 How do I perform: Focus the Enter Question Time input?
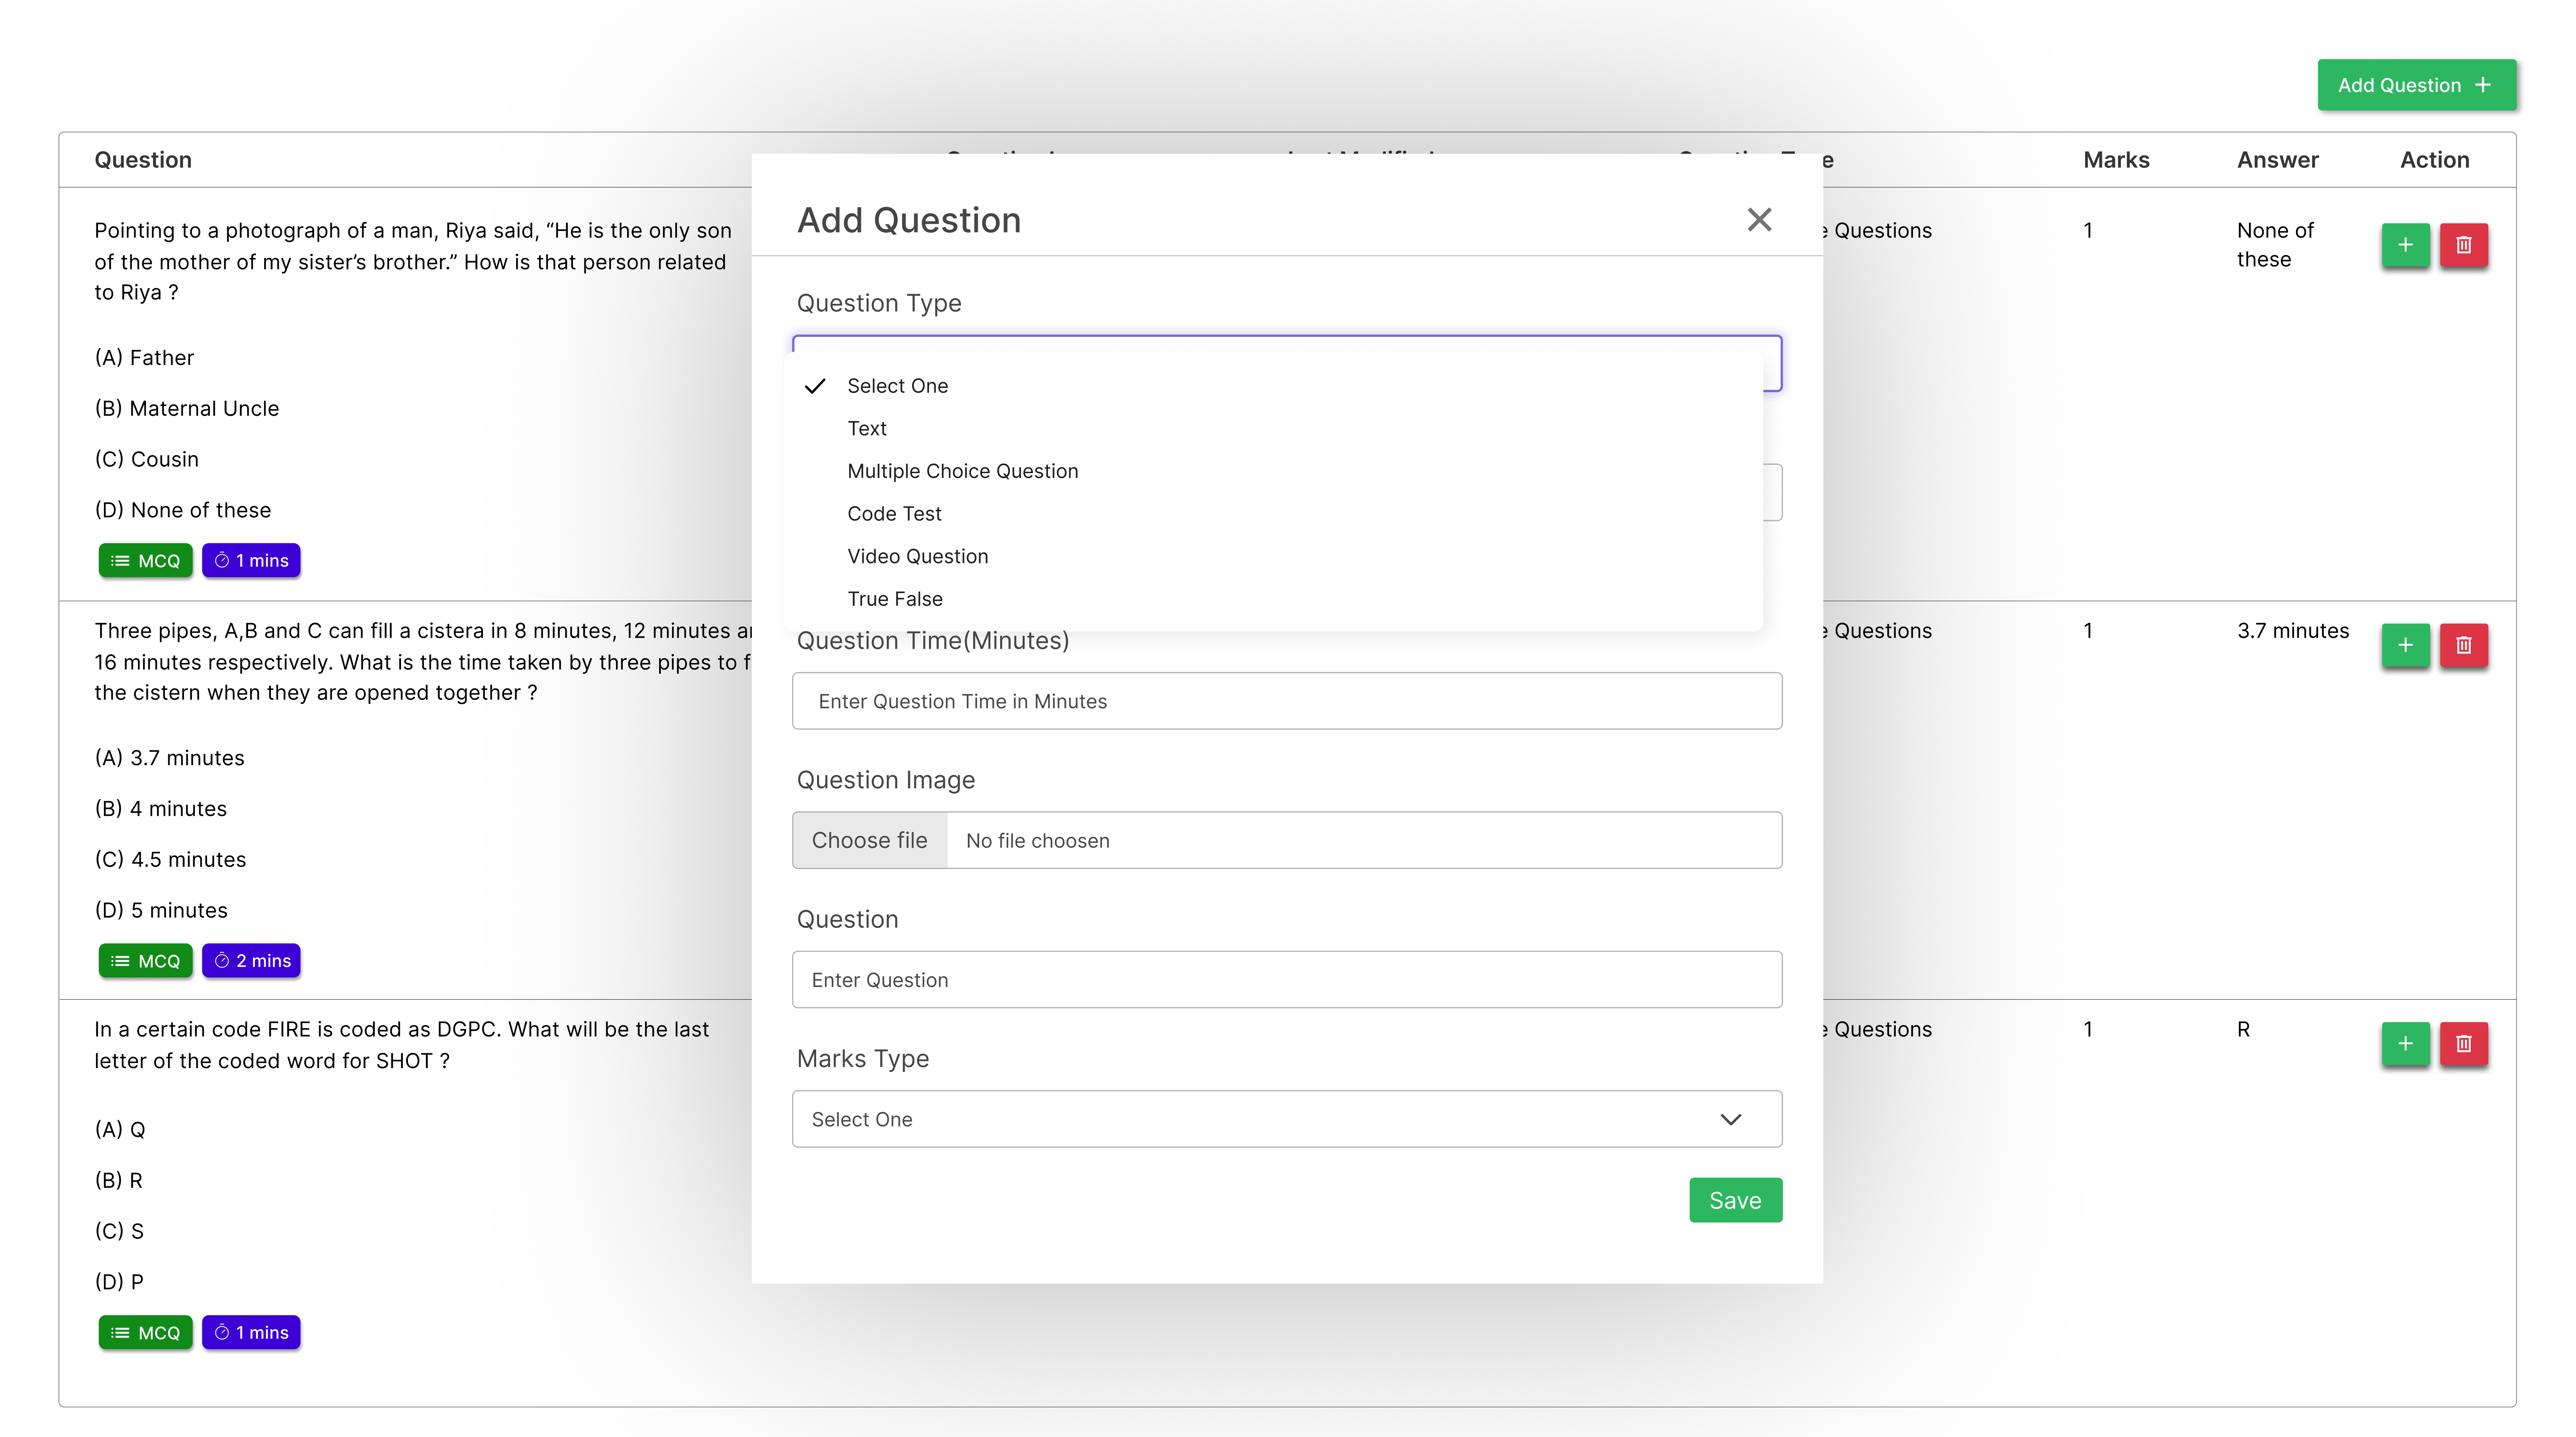[x=1286, y=702]
